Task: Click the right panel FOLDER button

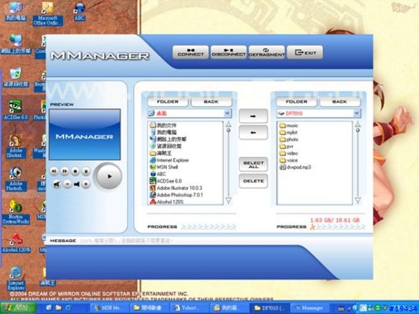Action: 297,102
